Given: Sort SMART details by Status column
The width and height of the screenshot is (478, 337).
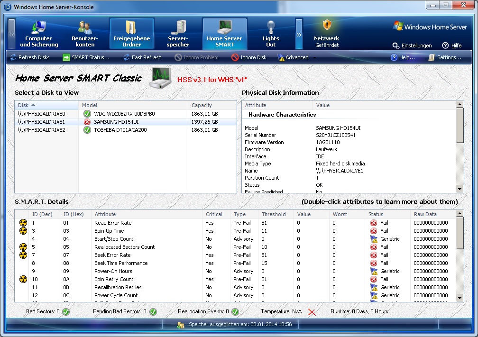Looking at the screenshot, I should tap(388, 214).
